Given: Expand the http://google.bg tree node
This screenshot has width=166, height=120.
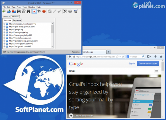Looking at the screenshot, I should (x=4, y=30).
